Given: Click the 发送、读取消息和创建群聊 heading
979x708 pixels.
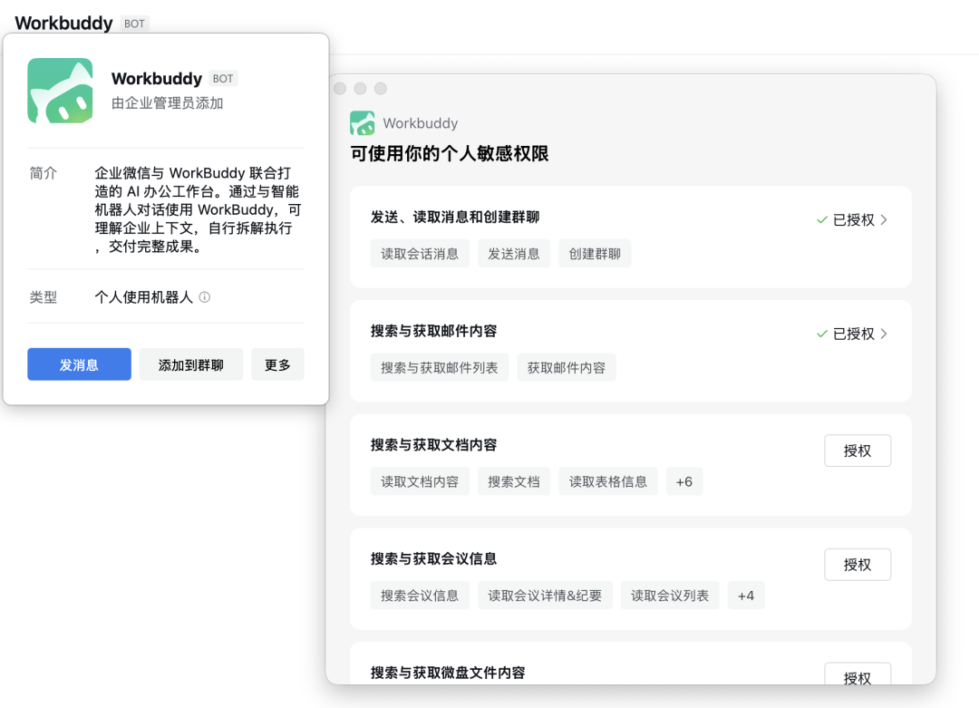Looking at the screenshot, I should [x=455, y=218].
